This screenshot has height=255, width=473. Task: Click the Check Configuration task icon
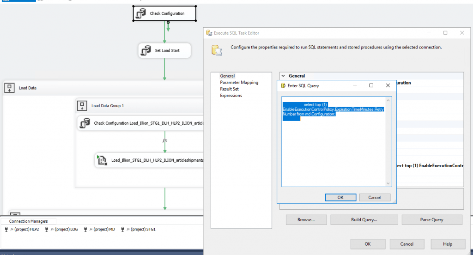click(x=140, y=14)
